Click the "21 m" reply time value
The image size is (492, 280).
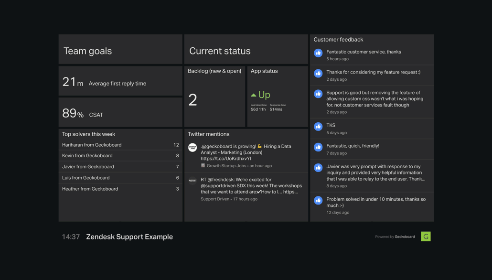(x=73, y=82)
